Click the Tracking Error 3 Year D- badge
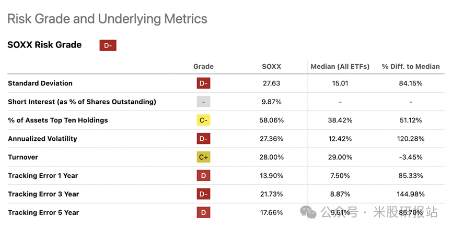The width and height of the screenshot is (452, 230). [203, 194]
